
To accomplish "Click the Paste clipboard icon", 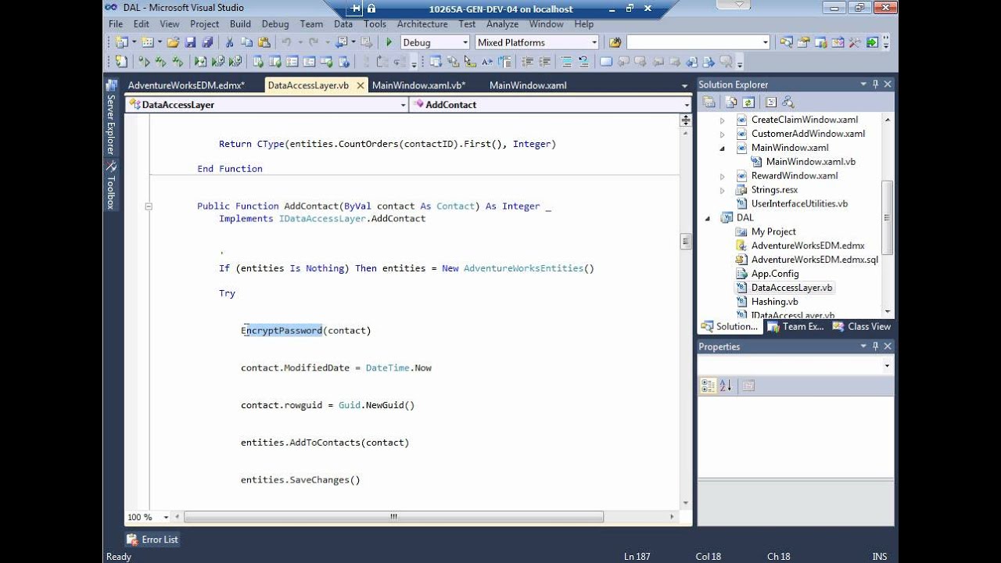I will (264, 42).
